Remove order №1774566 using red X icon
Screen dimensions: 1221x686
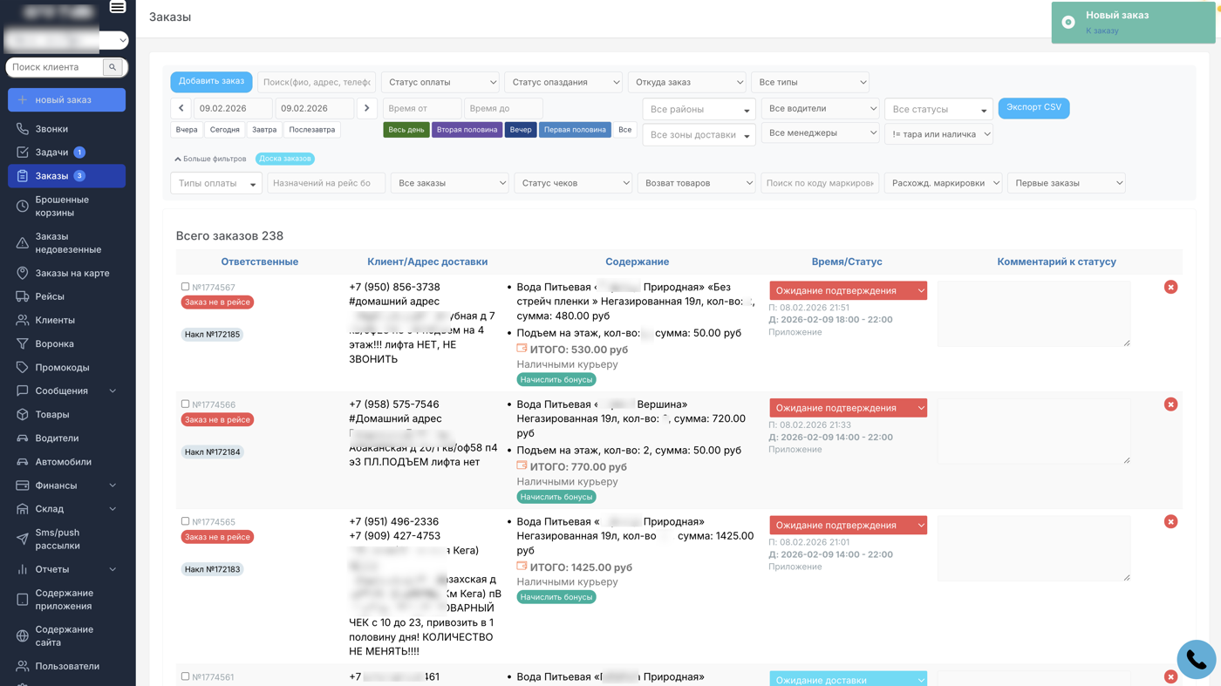pos(1170,404)
